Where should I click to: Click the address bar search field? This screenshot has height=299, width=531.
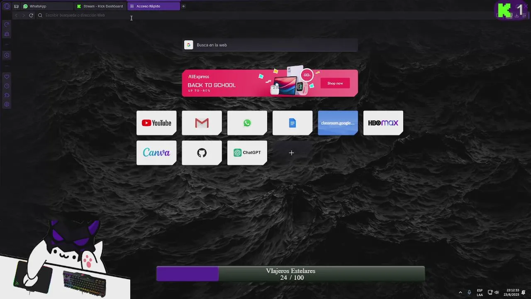point(265,15)
